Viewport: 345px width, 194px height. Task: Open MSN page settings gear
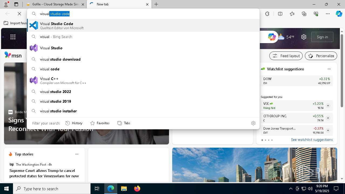[304, 37]
